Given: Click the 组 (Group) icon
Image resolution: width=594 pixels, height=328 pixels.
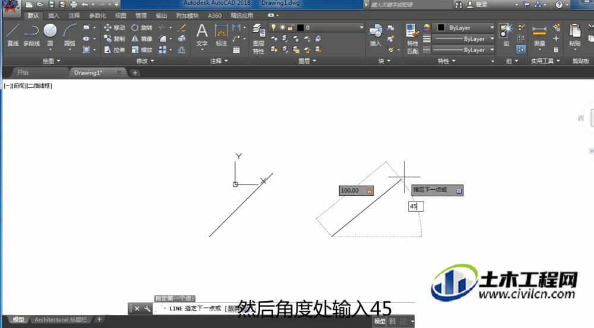Looking at the screenshot, I should click(x=506, y=35).
